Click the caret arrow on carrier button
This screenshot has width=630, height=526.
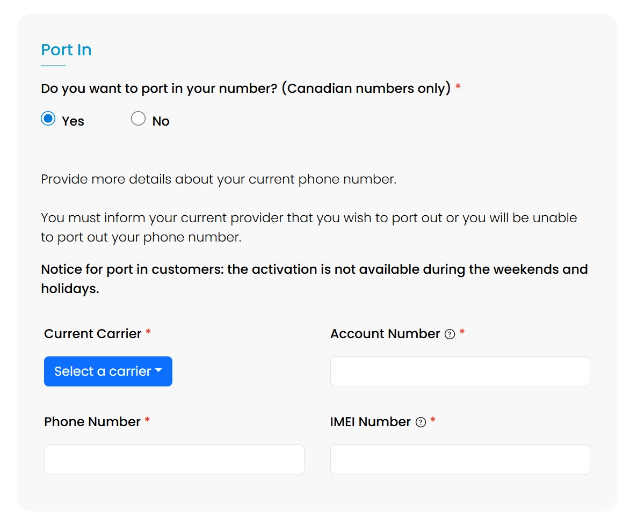click(x=158, y=371)
